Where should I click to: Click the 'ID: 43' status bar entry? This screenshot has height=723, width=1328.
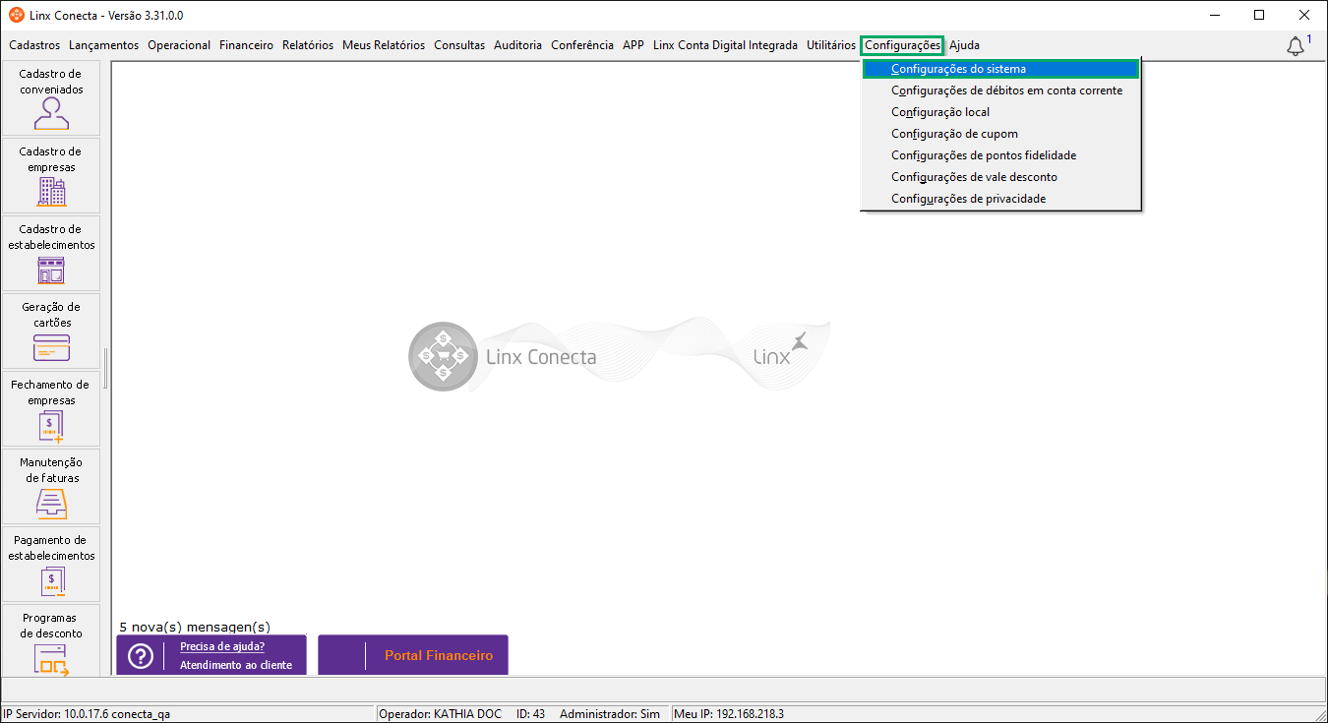[x=530, y=714]
